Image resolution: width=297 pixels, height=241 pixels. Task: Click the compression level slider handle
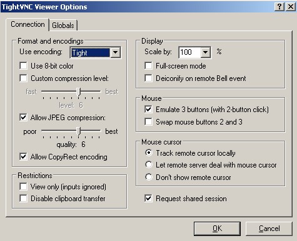tap(79, 92)
